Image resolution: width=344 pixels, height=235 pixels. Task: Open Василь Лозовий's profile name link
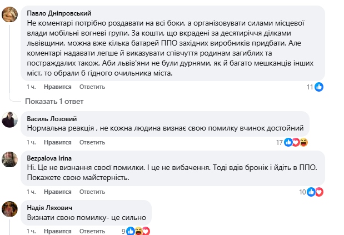point(53,118)
